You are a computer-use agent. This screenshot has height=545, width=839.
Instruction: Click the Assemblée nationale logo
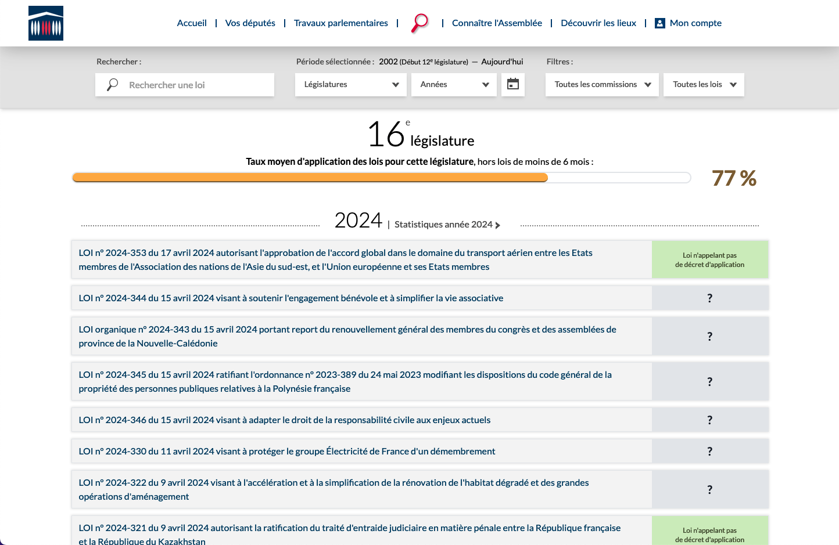[x=46, y=23]
